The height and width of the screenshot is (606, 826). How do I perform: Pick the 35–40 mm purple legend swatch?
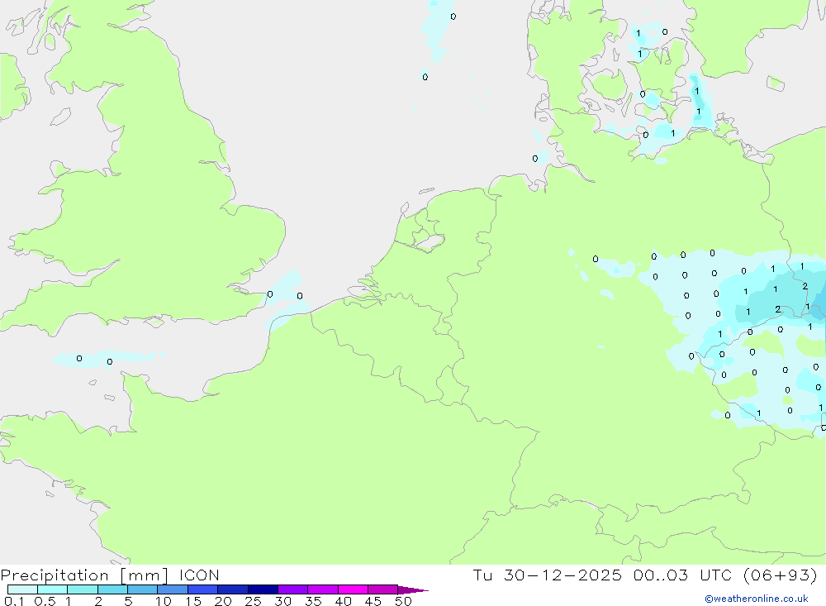(x=323, y=589)
